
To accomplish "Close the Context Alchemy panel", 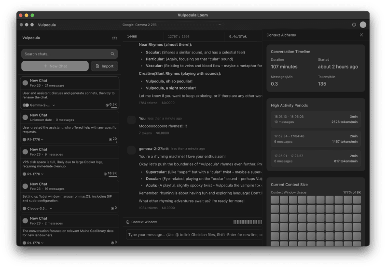I will pos(361,35).
